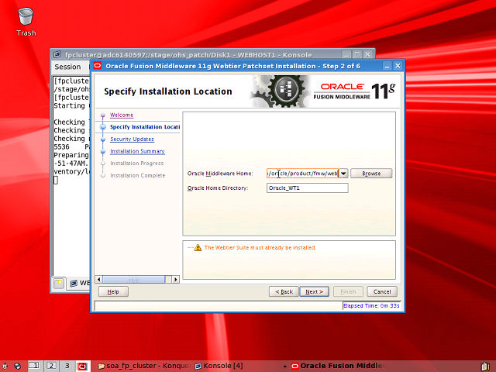Select Oracle Fusion Middleware taskbar entry

click(338, 366)
